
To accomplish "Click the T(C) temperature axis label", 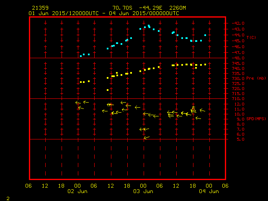I will pyautogui.click(x=251, y=37).
